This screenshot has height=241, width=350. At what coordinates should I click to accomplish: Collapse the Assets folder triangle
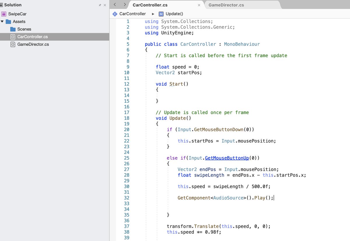point(2,22)
